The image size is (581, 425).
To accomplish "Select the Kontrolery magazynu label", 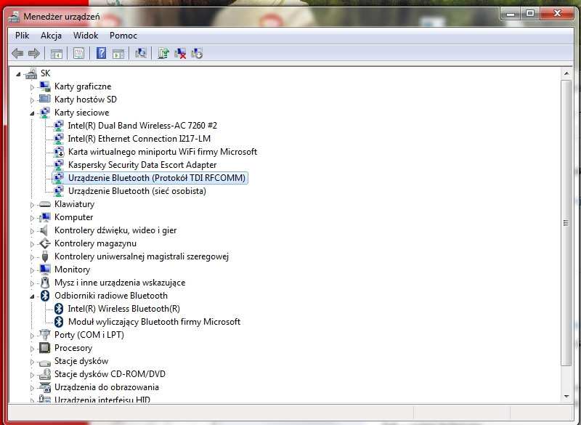I will pyautogui.click(x=95, y=243).
